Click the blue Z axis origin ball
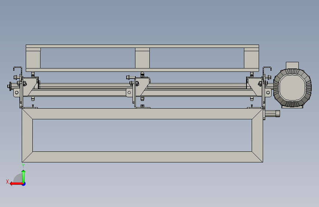The image size is (319, 207). pos(24,184)
